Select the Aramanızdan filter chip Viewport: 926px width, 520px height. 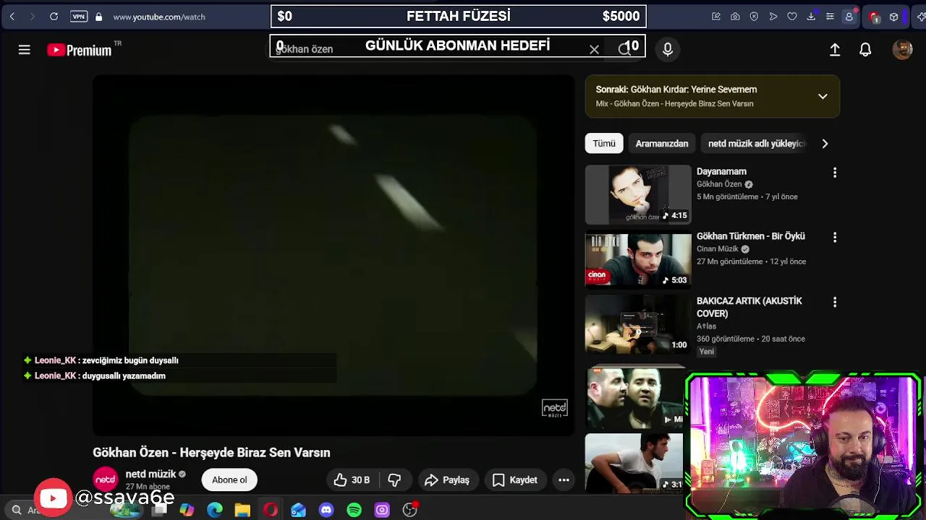coord(662,143)
